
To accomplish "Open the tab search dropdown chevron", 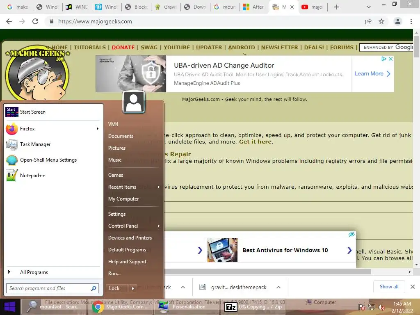I will pyautogui.click(x=369, y=7).
